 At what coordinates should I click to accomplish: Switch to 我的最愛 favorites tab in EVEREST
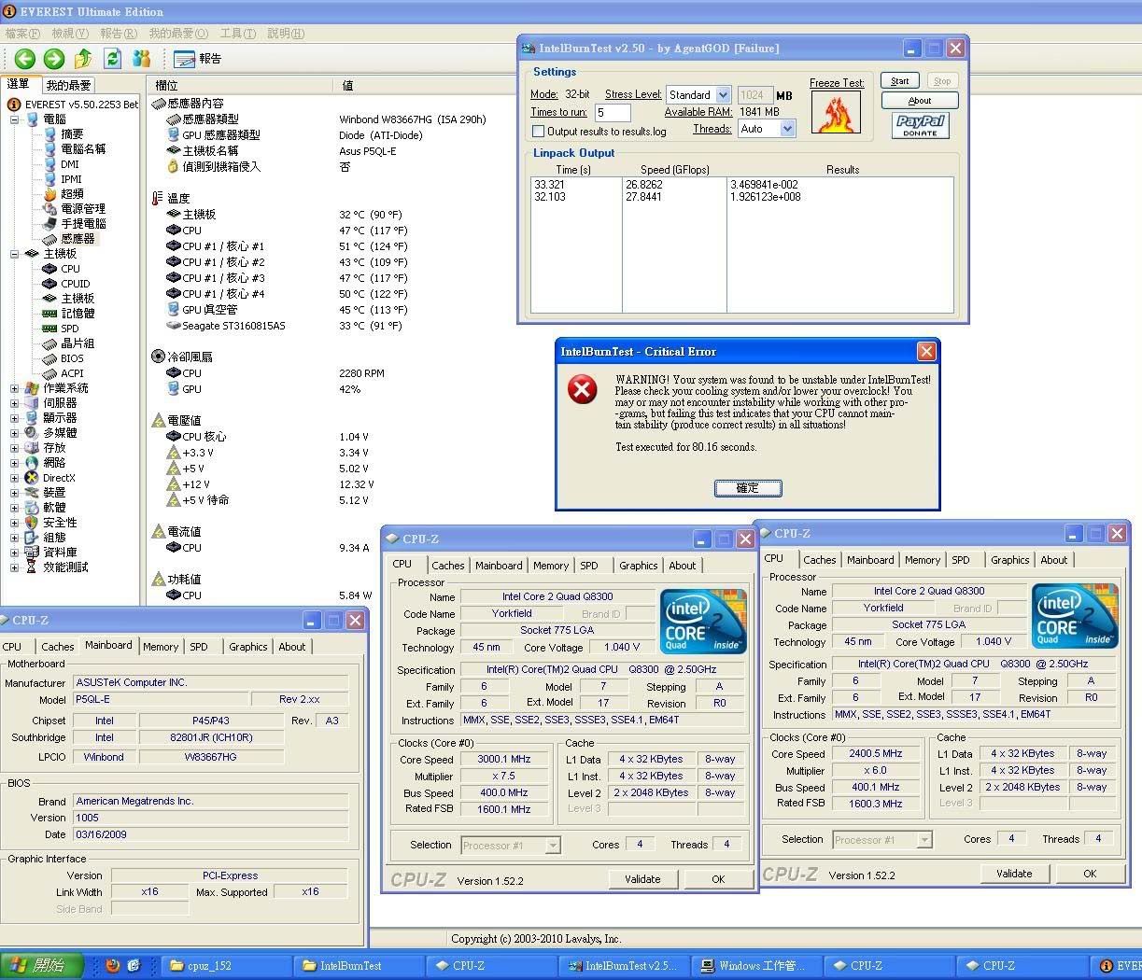coord(69,85)
